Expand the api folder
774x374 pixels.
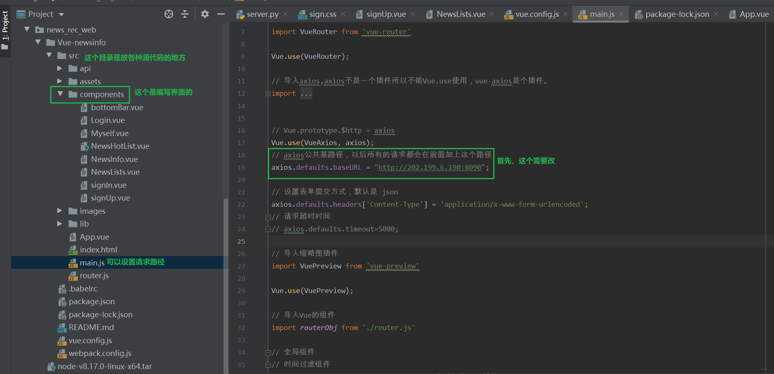pos(60,68)
